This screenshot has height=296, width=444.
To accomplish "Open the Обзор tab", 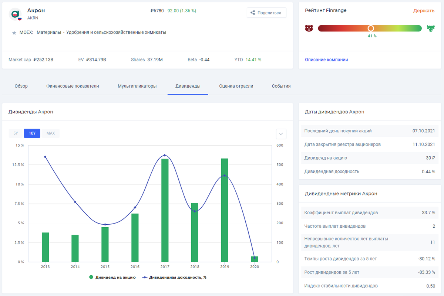I will tap(21, 86).
